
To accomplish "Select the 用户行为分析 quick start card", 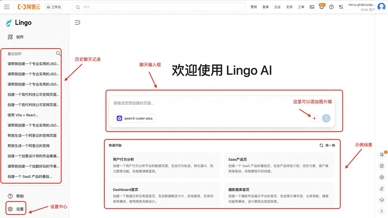I will click(164, 165).
